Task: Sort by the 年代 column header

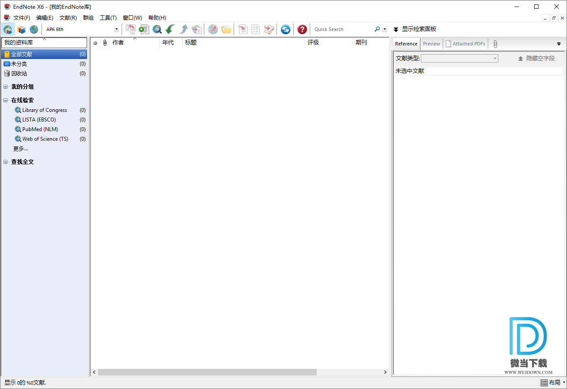Action: 171,42
